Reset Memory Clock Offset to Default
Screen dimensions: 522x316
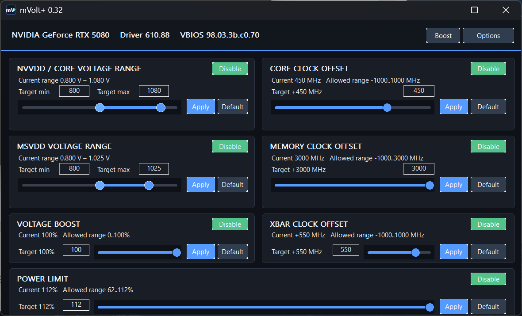(488, 185)
